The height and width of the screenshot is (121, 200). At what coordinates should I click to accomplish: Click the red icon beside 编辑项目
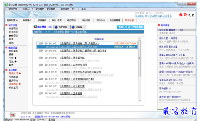click(7, 47)
